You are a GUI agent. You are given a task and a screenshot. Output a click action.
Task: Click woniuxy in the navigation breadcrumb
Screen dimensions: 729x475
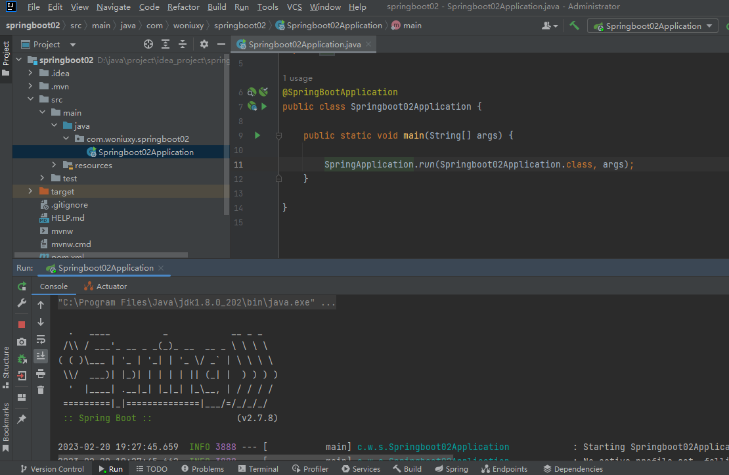pos(188,26)
